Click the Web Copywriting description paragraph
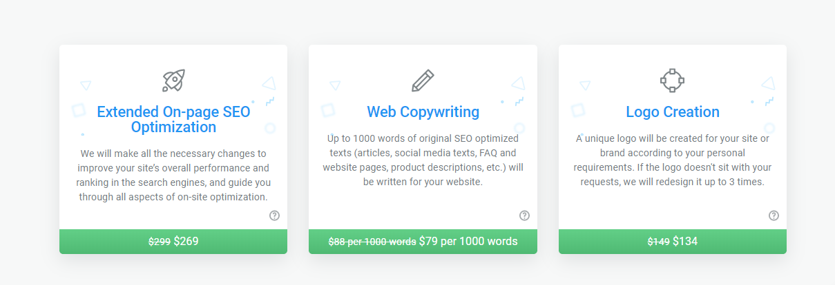835x285 pixels. point(423,160)
